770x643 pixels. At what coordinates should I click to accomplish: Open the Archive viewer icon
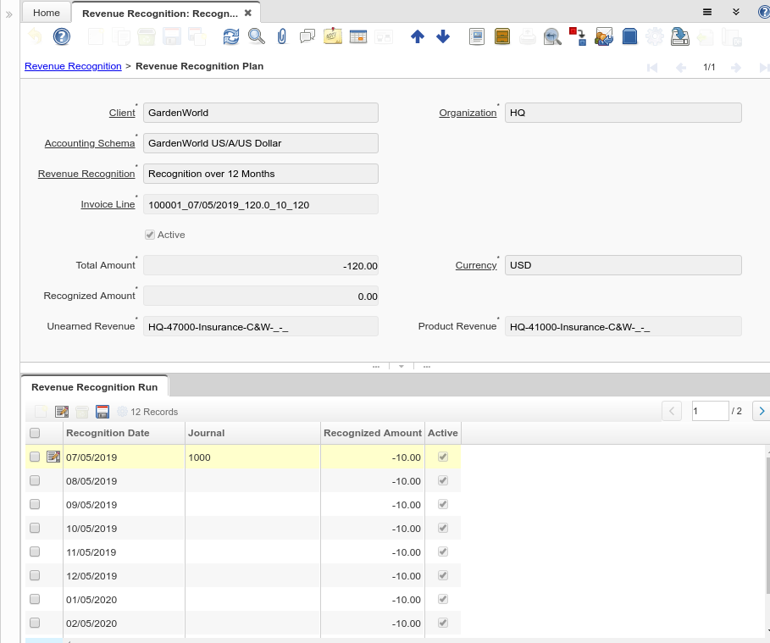pos(501,36)
